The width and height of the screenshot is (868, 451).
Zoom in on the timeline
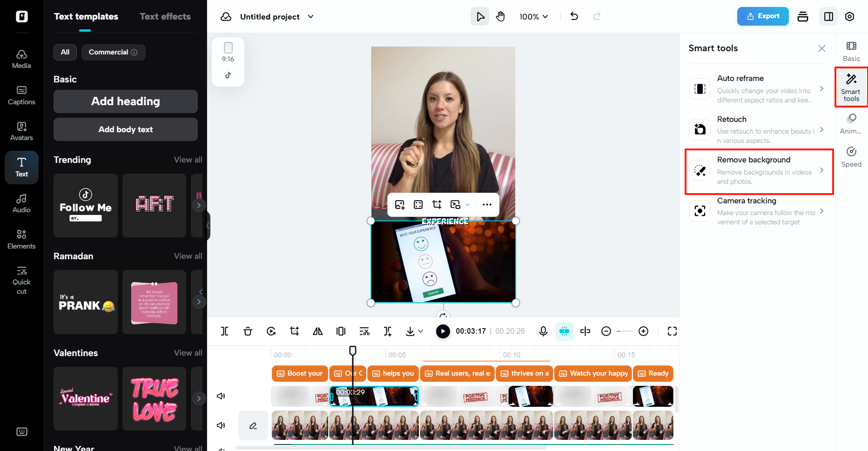coord(643,331)
